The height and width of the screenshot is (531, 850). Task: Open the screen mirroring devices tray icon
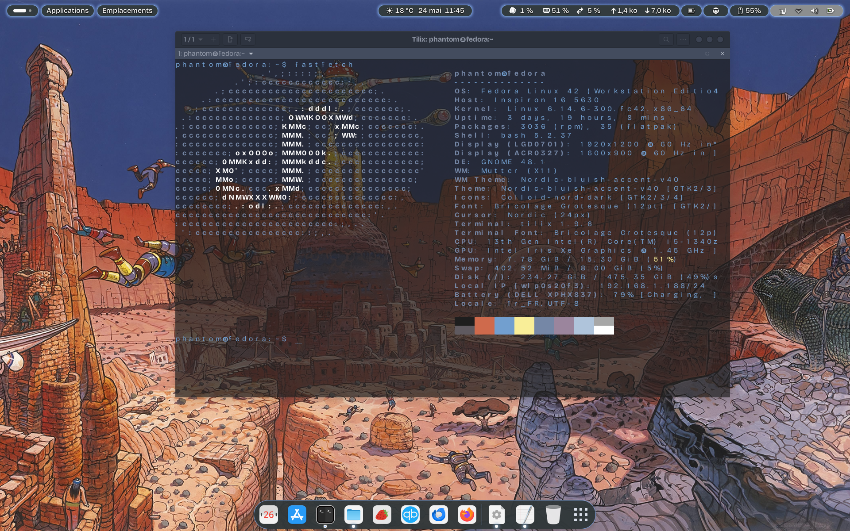782,11
